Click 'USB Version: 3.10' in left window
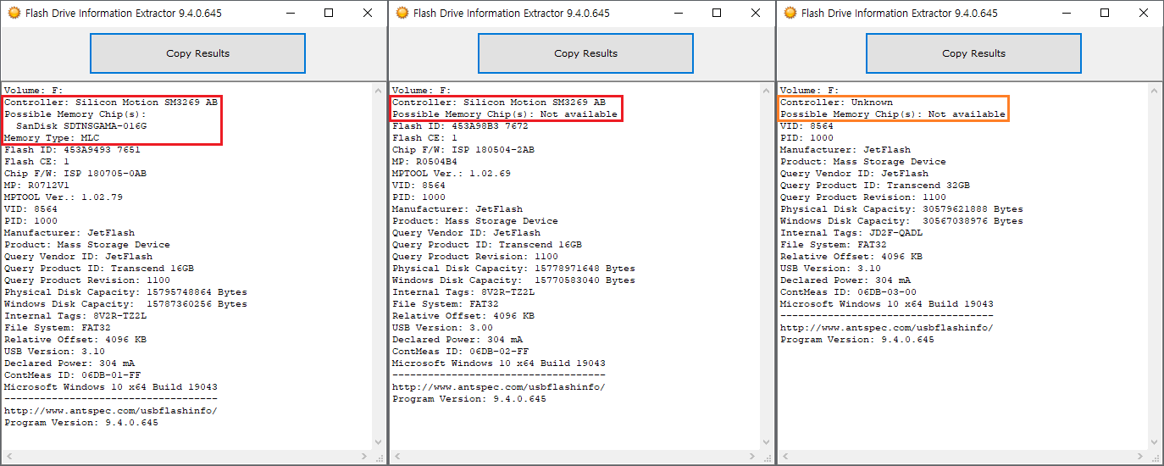The height and width of the screenshot is (466, 1164). point(54,351)
